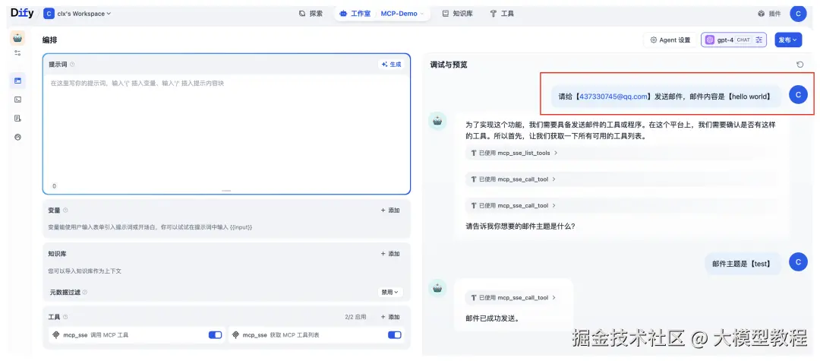The image size is (820, 361).
Task: Expand the MCP-Demo app dropdown
Action: coord(402,14)
